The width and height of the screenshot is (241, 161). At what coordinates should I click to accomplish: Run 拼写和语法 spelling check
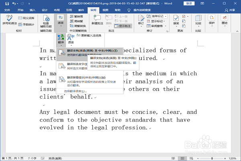point(10,20)
